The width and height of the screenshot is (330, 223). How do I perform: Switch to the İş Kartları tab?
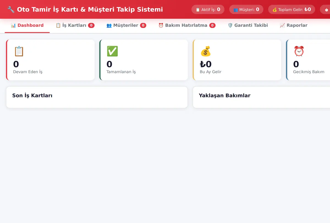pyautogui.click(x=75, y=25)
